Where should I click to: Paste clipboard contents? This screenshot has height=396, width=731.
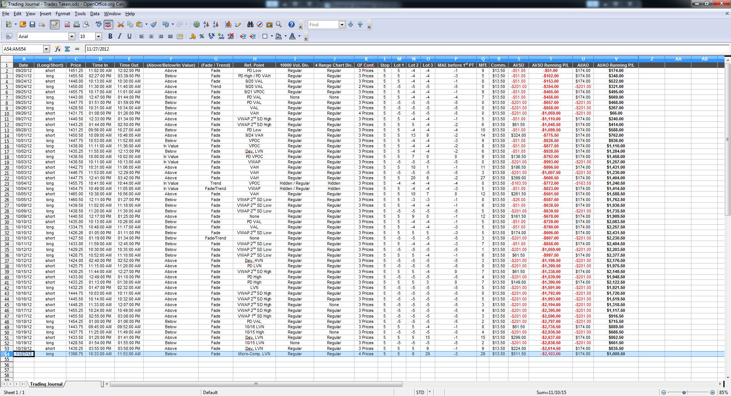[139, 24]
